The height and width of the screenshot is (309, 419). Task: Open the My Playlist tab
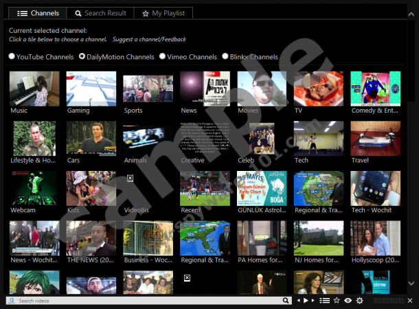(x=163, y=13)
